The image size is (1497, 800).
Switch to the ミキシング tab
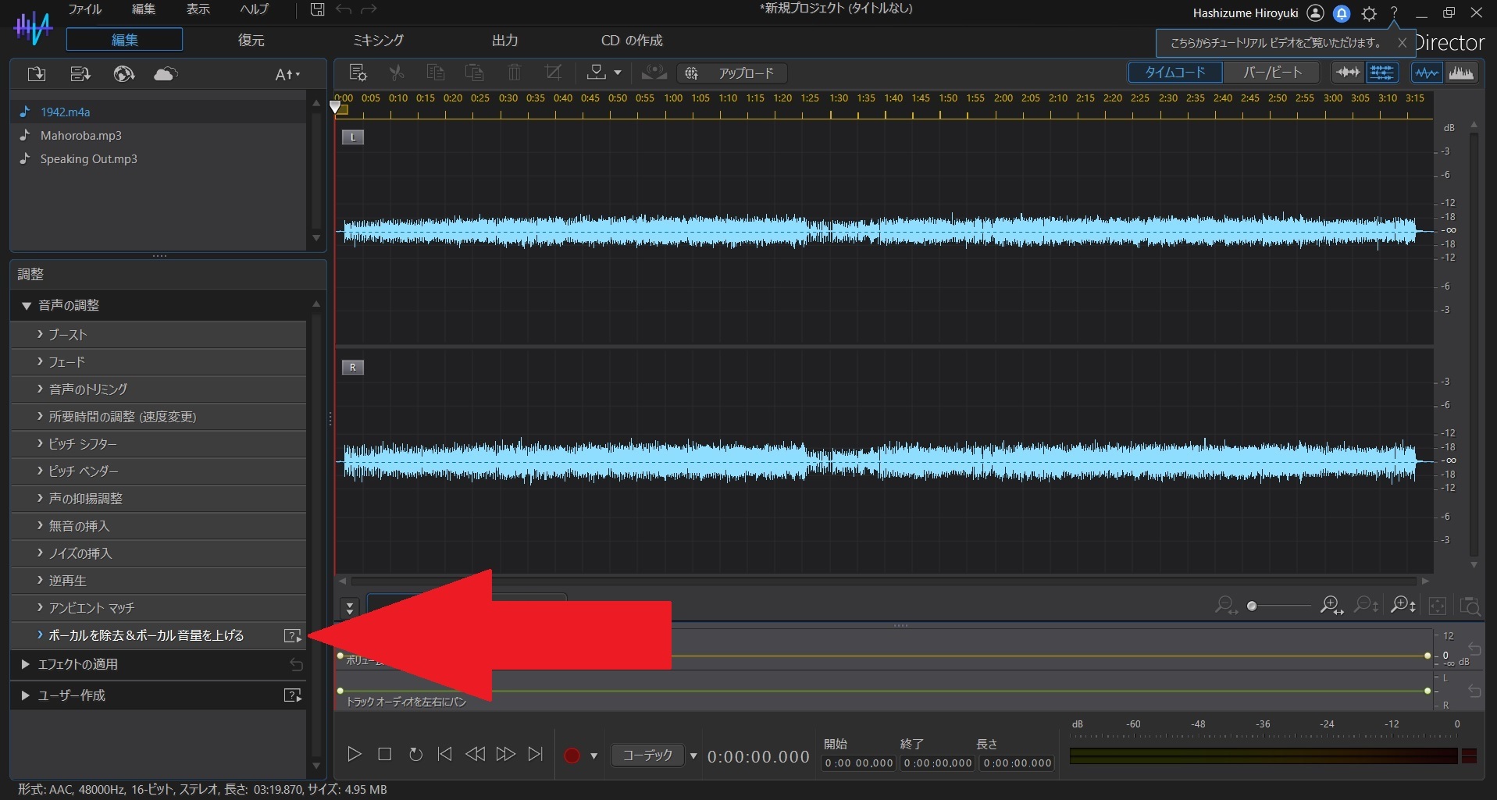pyautogui.click(x=377, y=40)
